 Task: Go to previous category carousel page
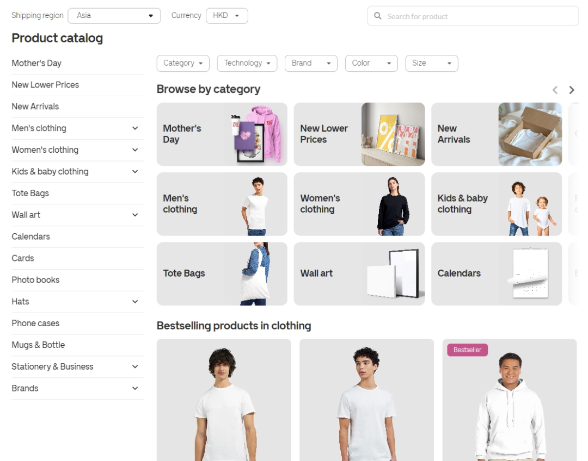pos(555,90)
